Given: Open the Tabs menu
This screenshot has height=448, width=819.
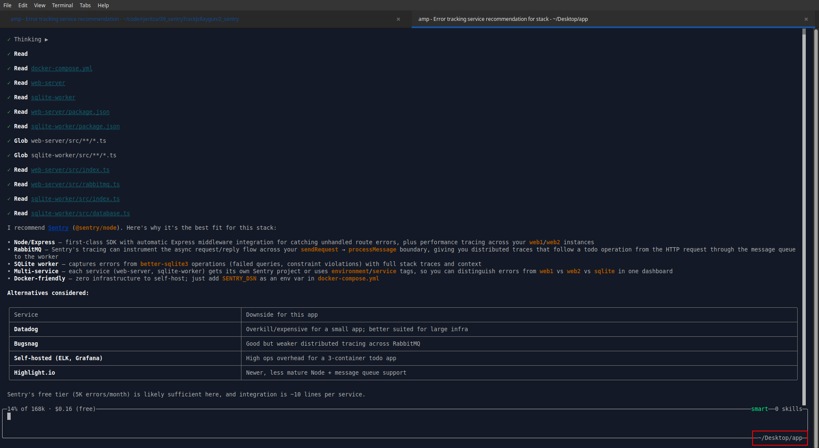Looking at the screenshot, I should coord(85,5).
